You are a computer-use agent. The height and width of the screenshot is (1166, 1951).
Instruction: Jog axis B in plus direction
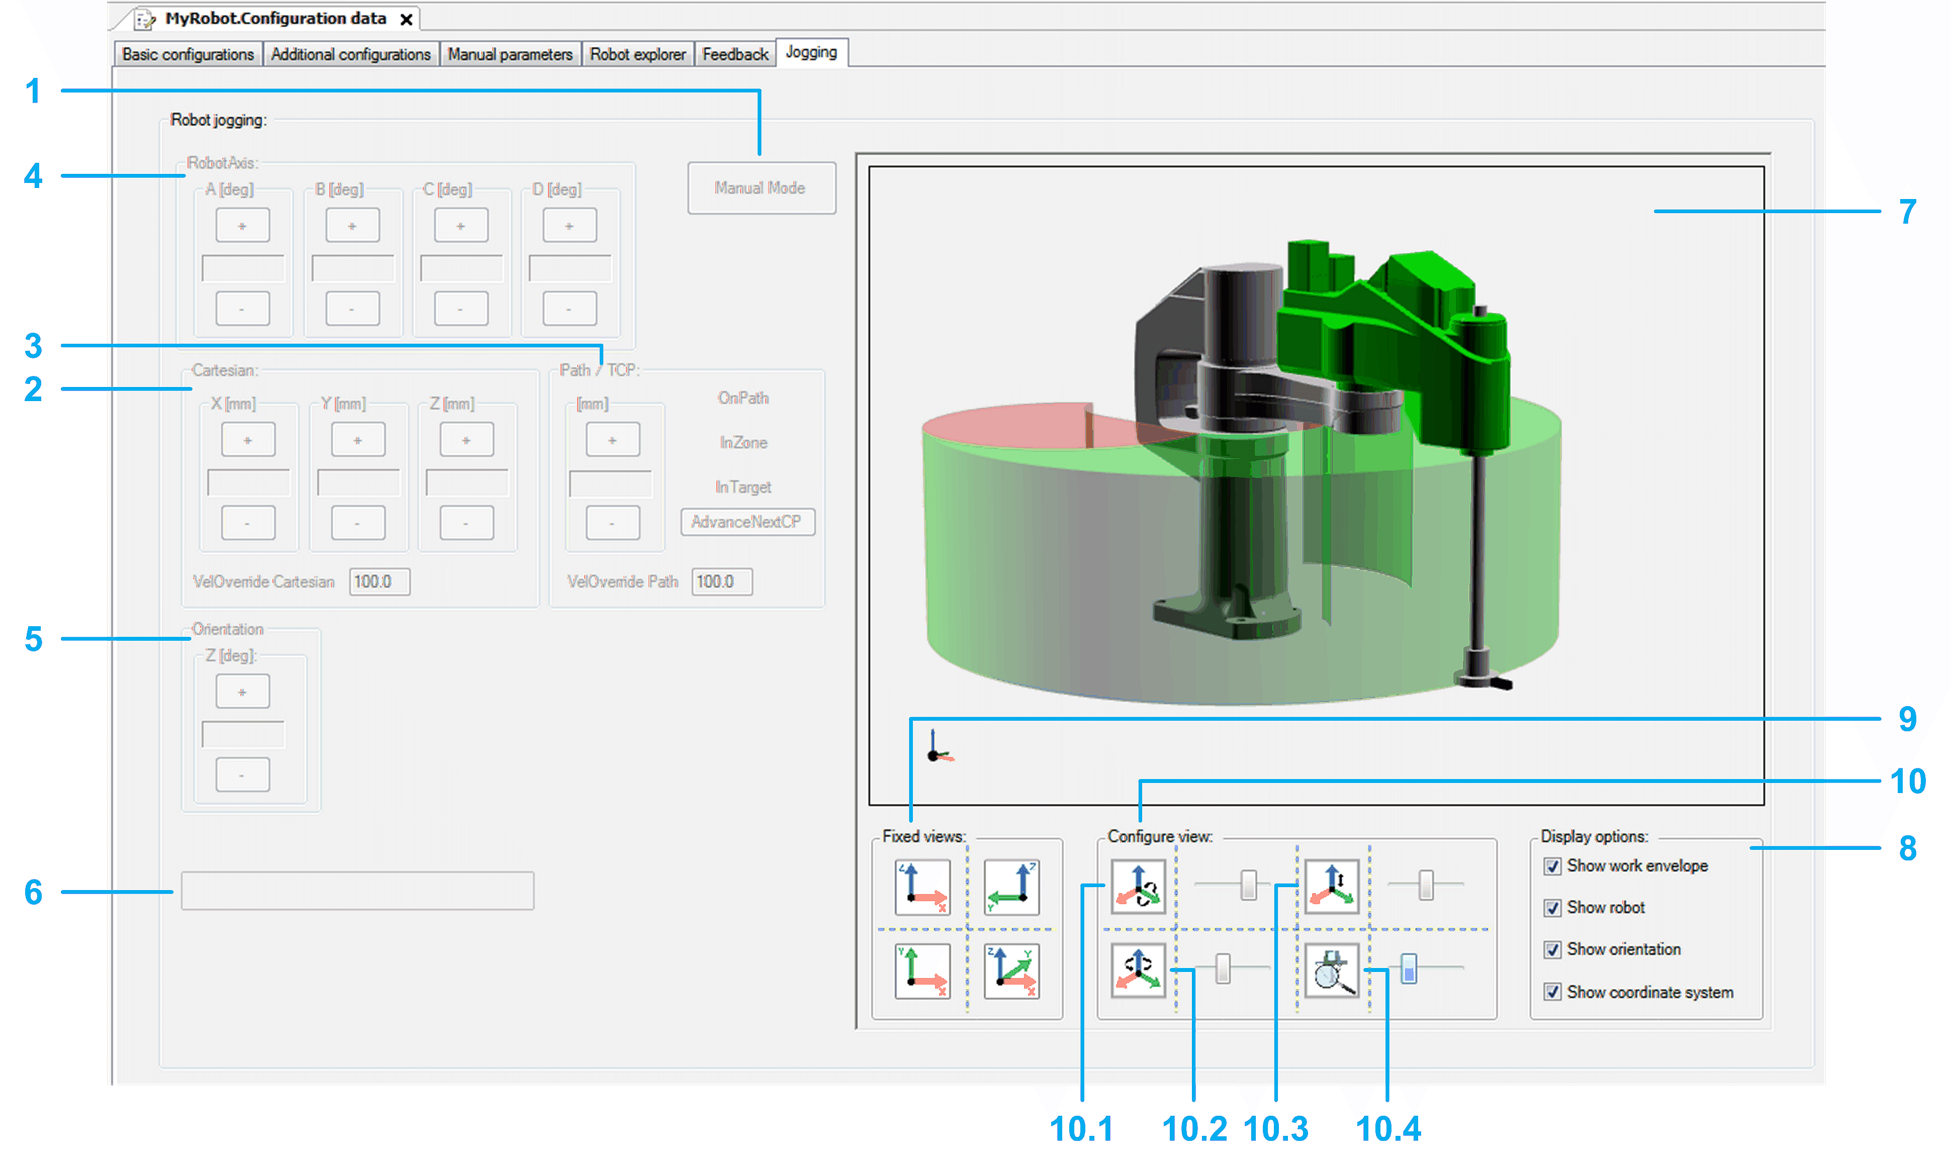353,226
